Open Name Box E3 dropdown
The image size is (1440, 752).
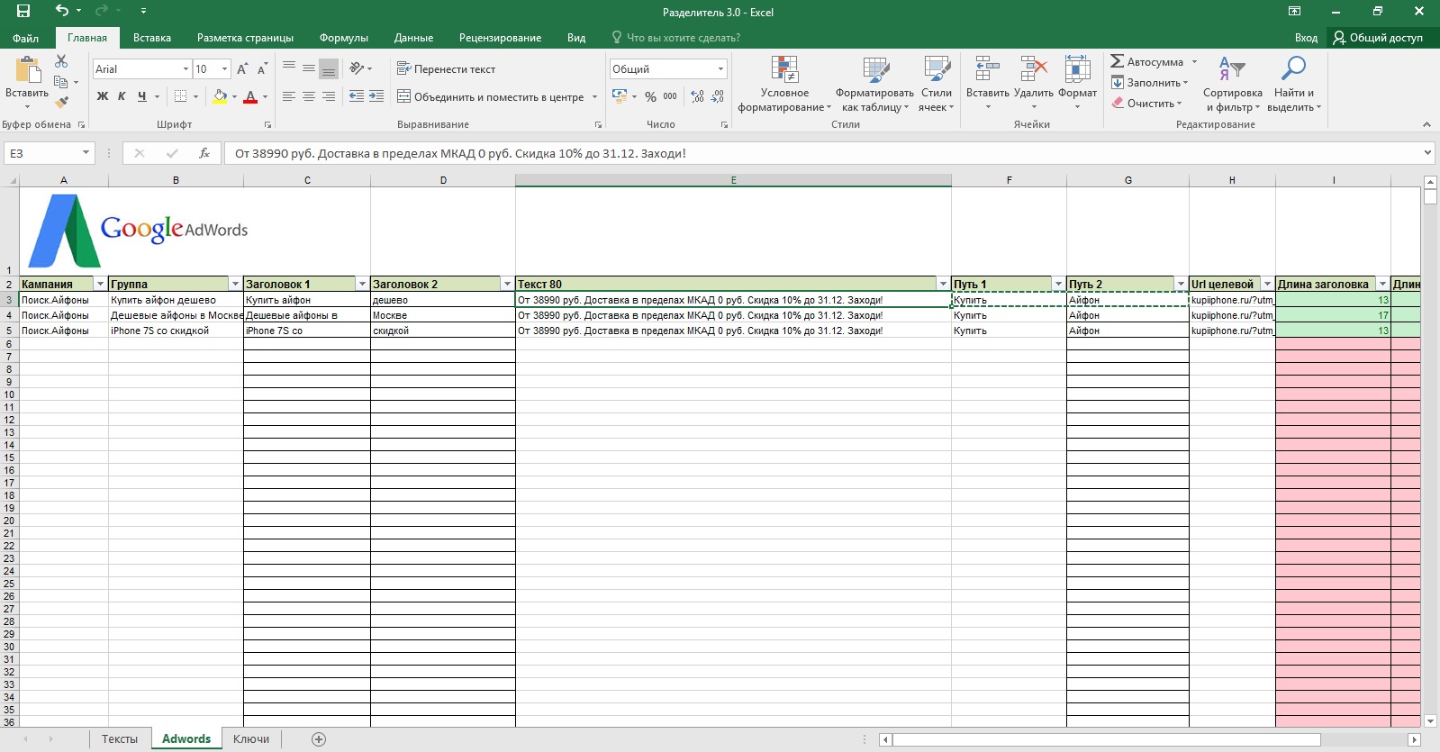click(86, 153)
